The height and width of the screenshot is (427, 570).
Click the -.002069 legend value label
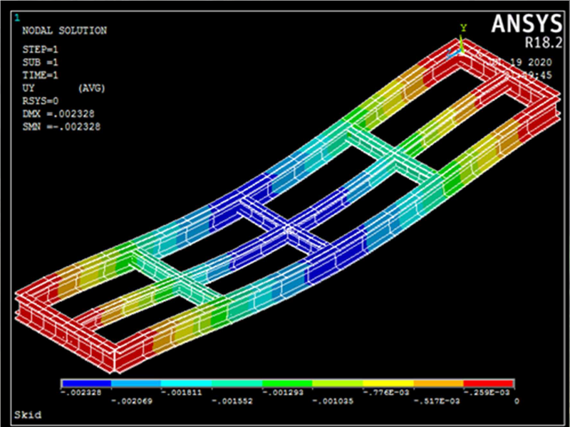tap(129, 402)
